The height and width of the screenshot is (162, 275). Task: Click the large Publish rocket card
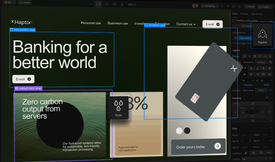pos(262,36)
